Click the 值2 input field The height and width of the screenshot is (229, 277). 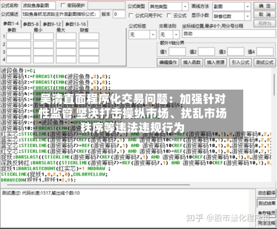click(206, 51)
